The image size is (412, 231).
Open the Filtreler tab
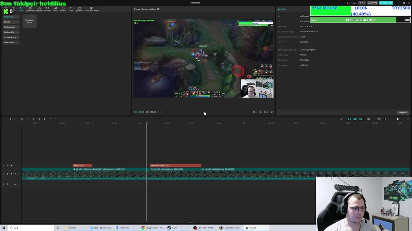click(63, 9)
